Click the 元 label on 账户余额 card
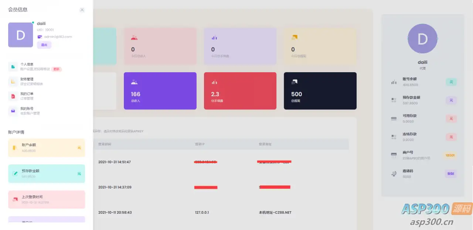 pyautogui.click(x=79, y=148)
